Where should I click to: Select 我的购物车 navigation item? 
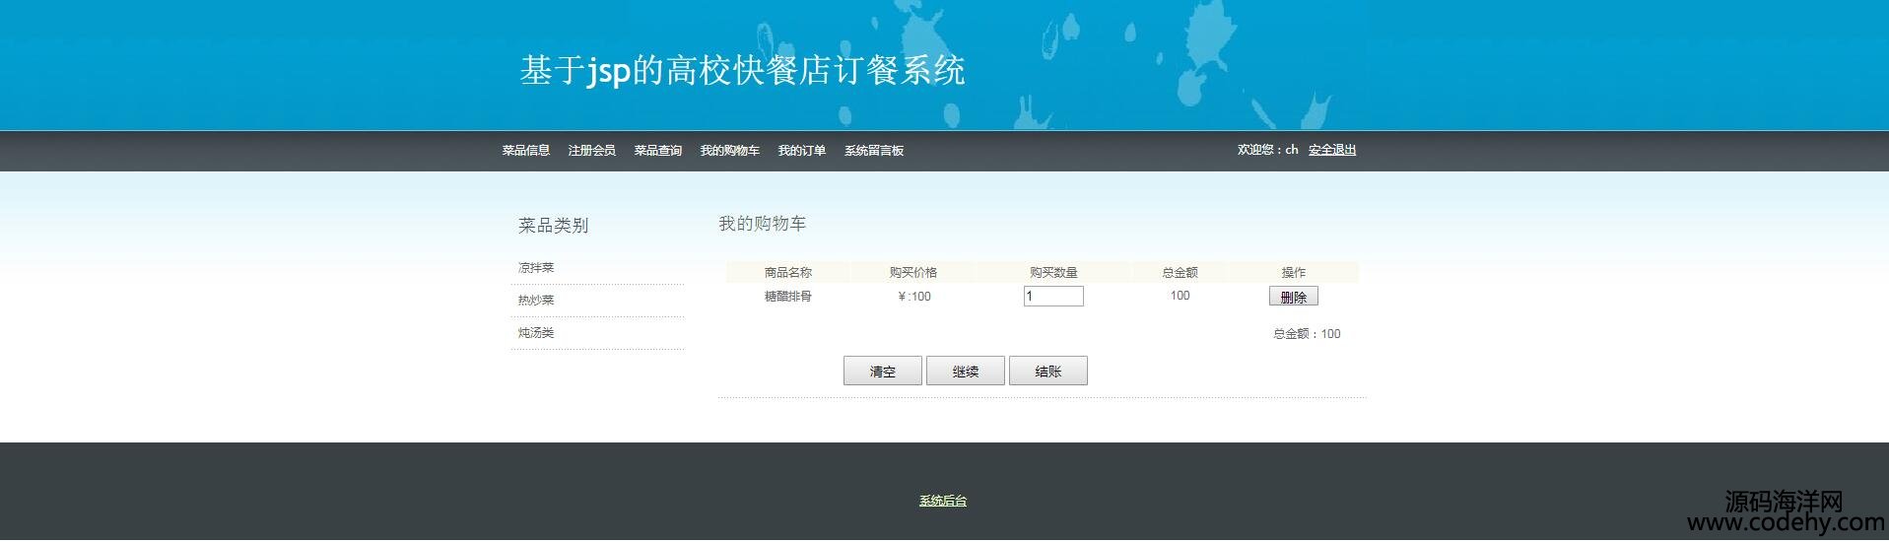[729, 151]
